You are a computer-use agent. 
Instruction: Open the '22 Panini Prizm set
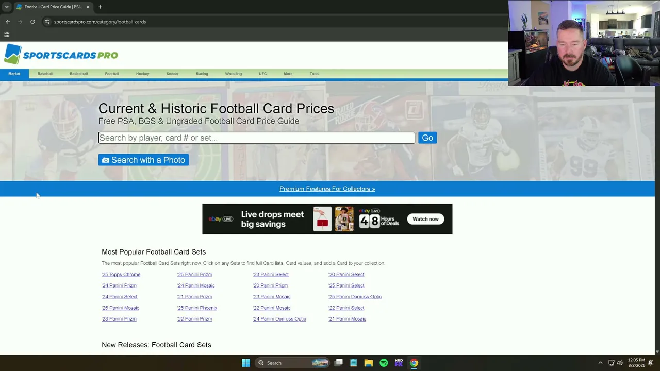(x=195, y=319)
